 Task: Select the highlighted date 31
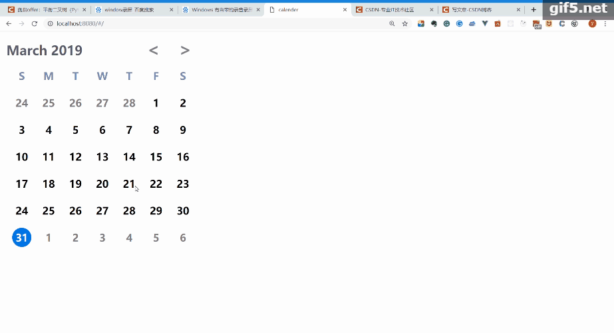21,238
